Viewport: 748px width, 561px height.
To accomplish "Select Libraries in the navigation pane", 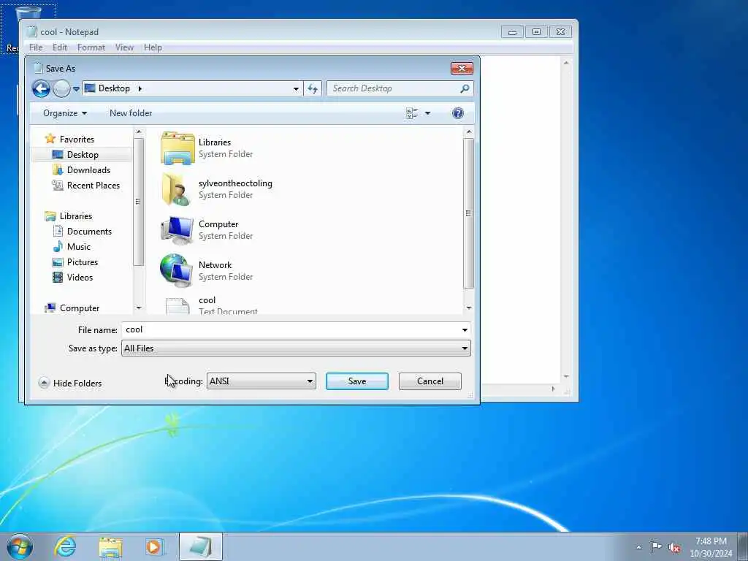I will coord(75,216).
